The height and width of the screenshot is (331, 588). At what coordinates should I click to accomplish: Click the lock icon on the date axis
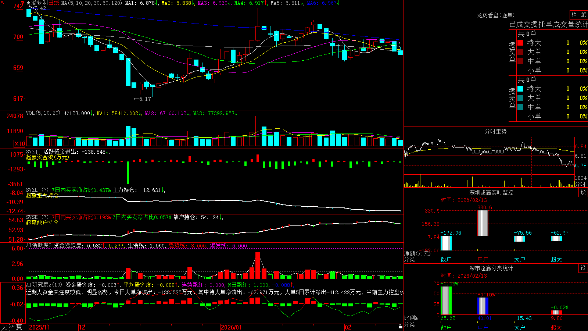pos(400,327)
